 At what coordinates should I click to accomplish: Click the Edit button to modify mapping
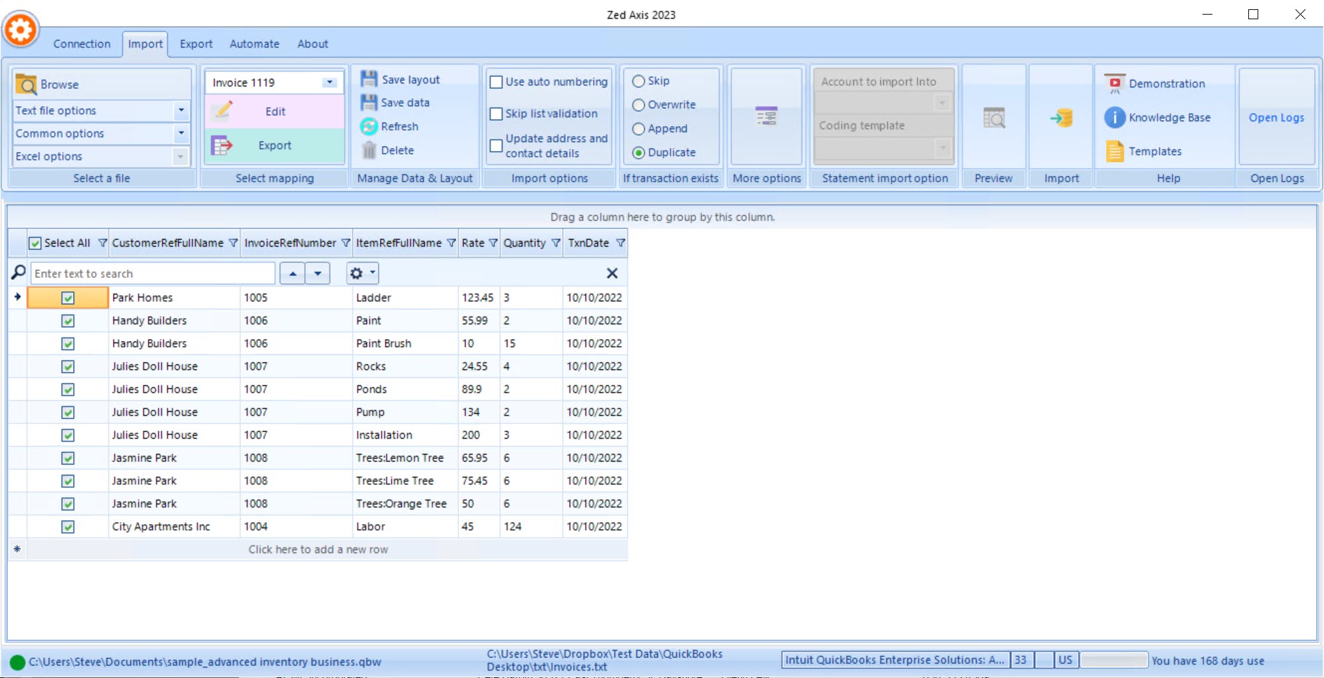click(274, 111)
